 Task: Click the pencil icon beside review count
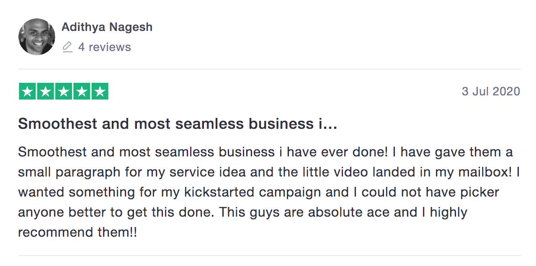point(67,47)
